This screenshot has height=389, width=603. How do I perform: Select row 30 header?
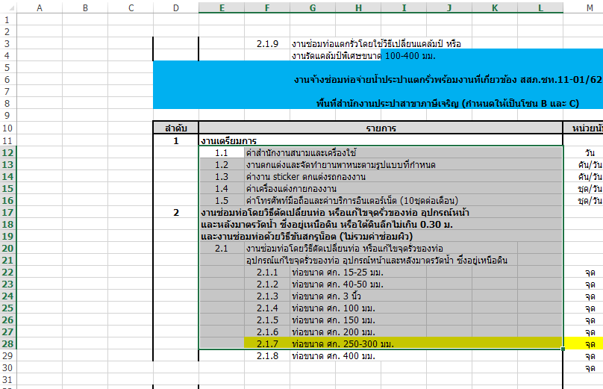point(7,368)
